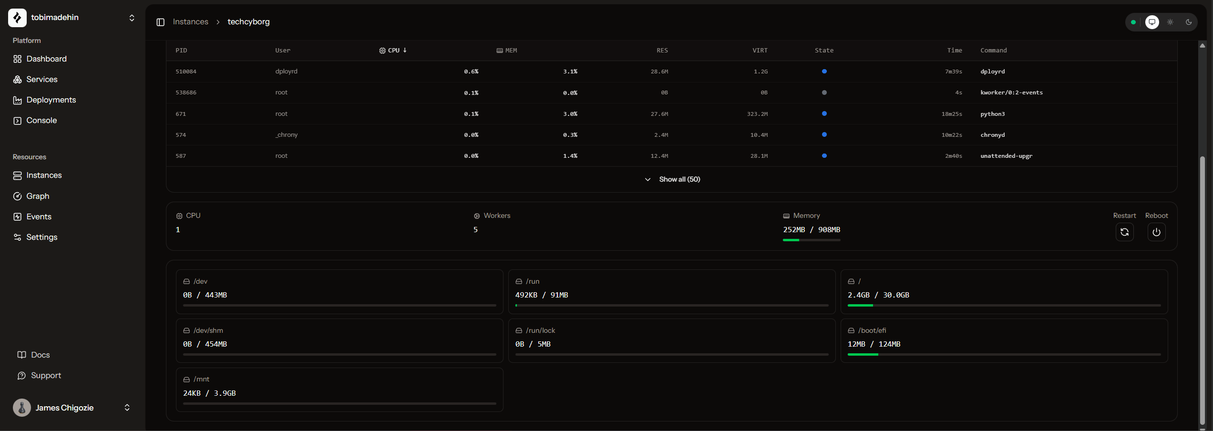Click the tobimadehin logo icon
The width and height of the screenshot is (1213, 431).
pos(18,18)
